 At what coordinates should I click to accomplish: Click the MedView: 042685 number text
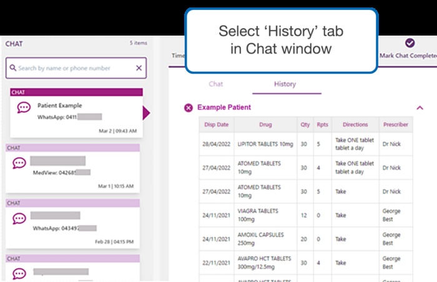[54, 172]
